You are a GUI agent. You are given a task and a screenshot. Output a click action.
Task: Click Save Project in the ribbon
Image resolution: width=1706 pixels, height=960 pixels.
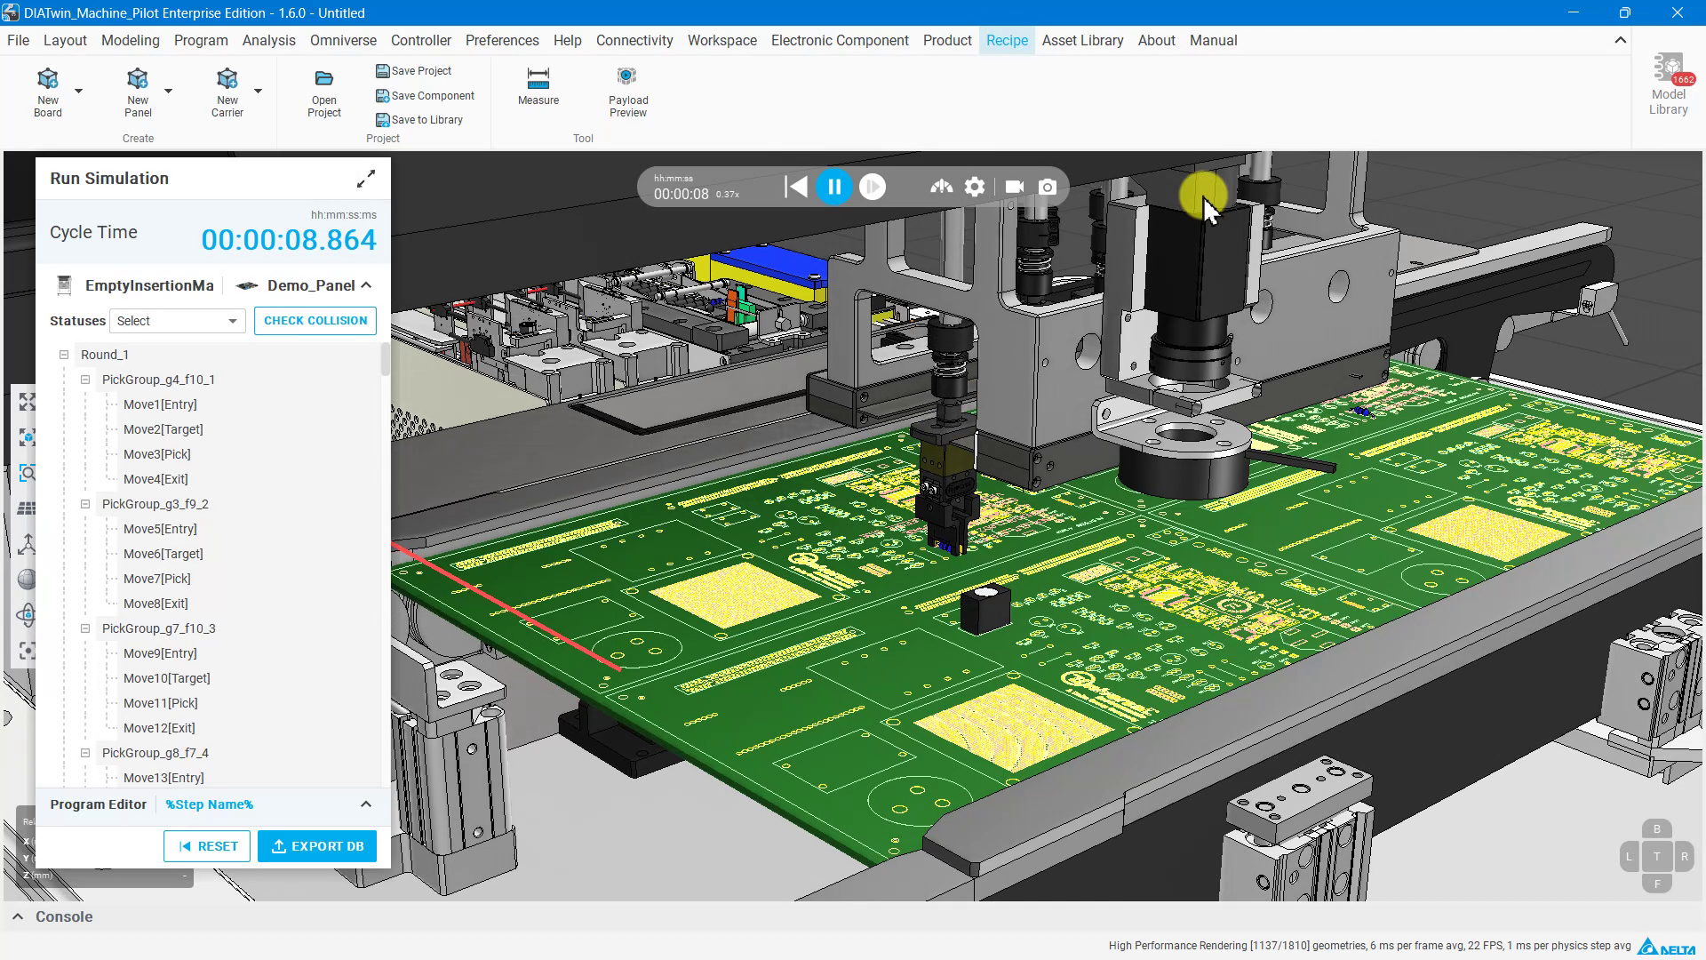point(414,71)
